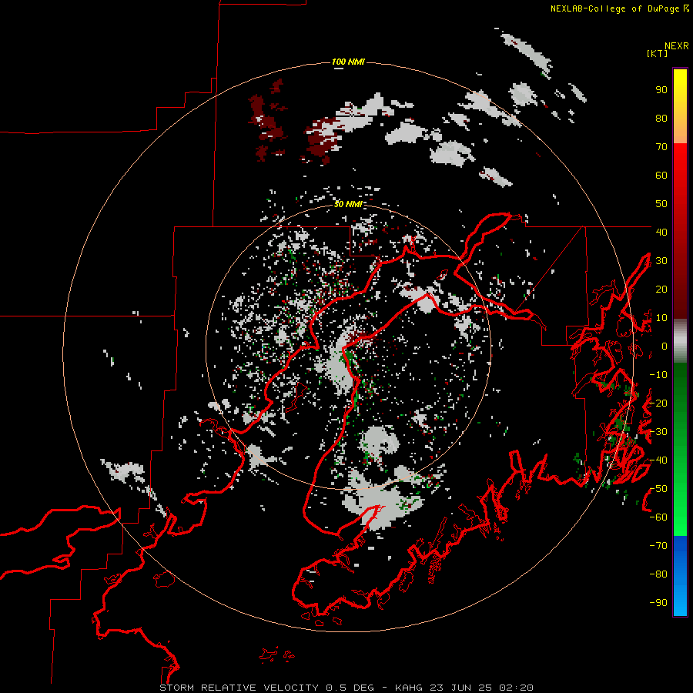Image resolution: width=693 pixels, height=693 pixels.
Task: Click the 0.5 DEG elevation angle text
Action: pyautogui.click(x=350, y=688)
